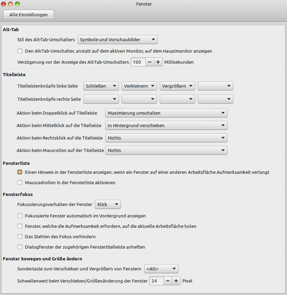Minimize the Fenster window with yellow button
This screenshot has height=295, width=287.
10,4
